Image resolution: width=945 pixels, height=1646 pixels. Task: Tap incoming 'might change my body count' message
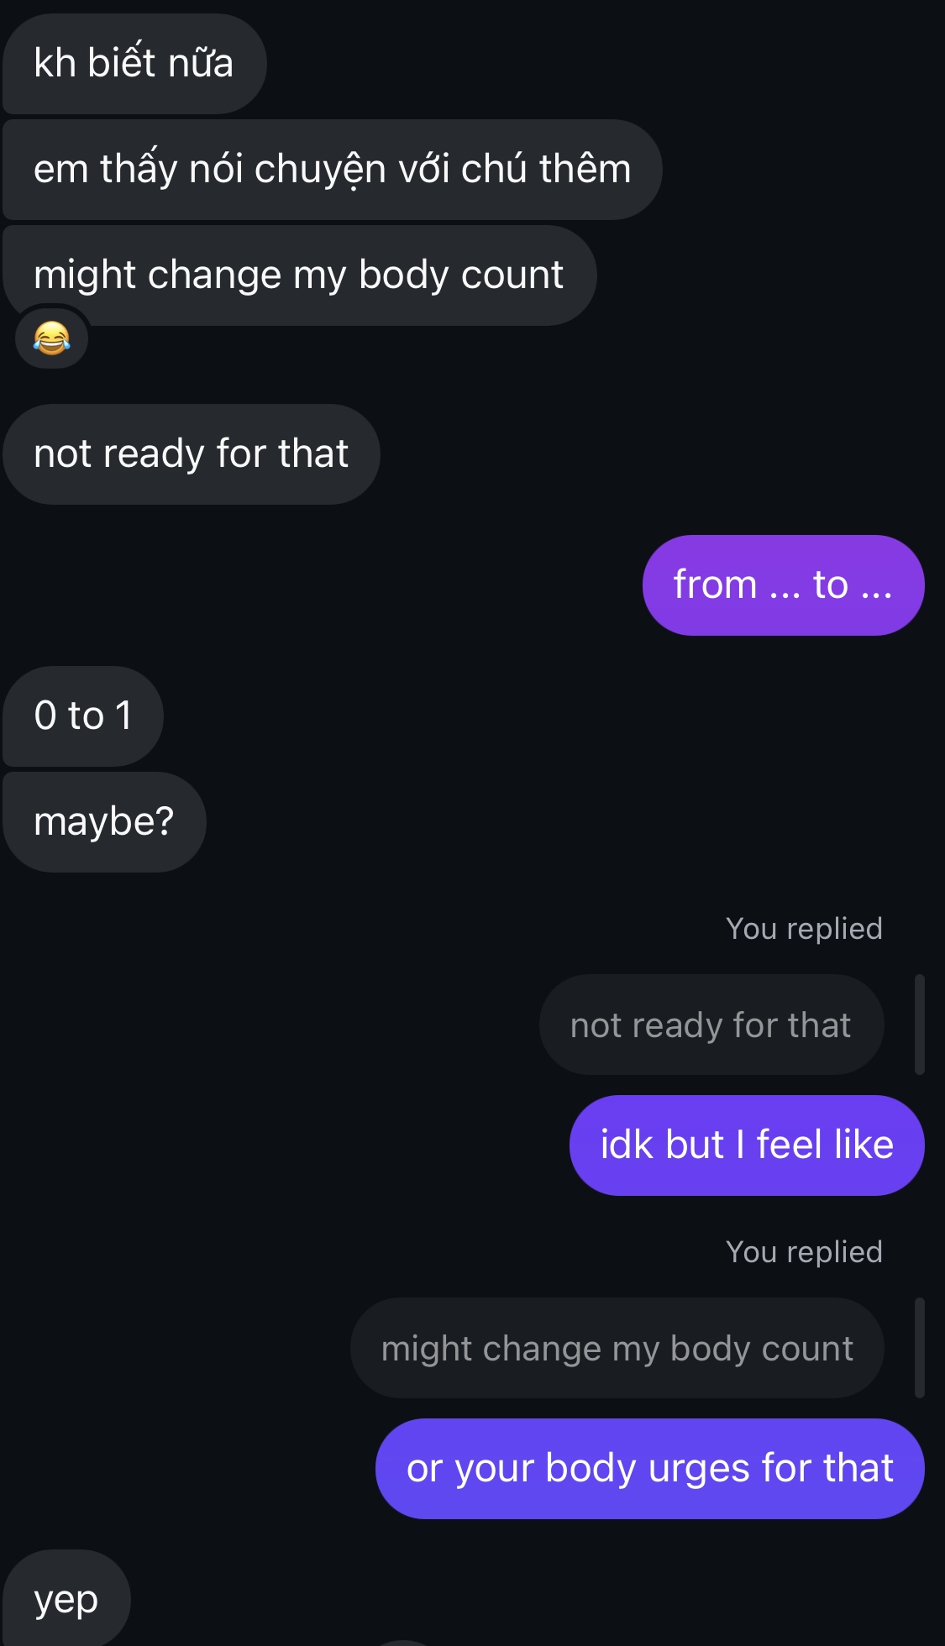click(299, 275)
